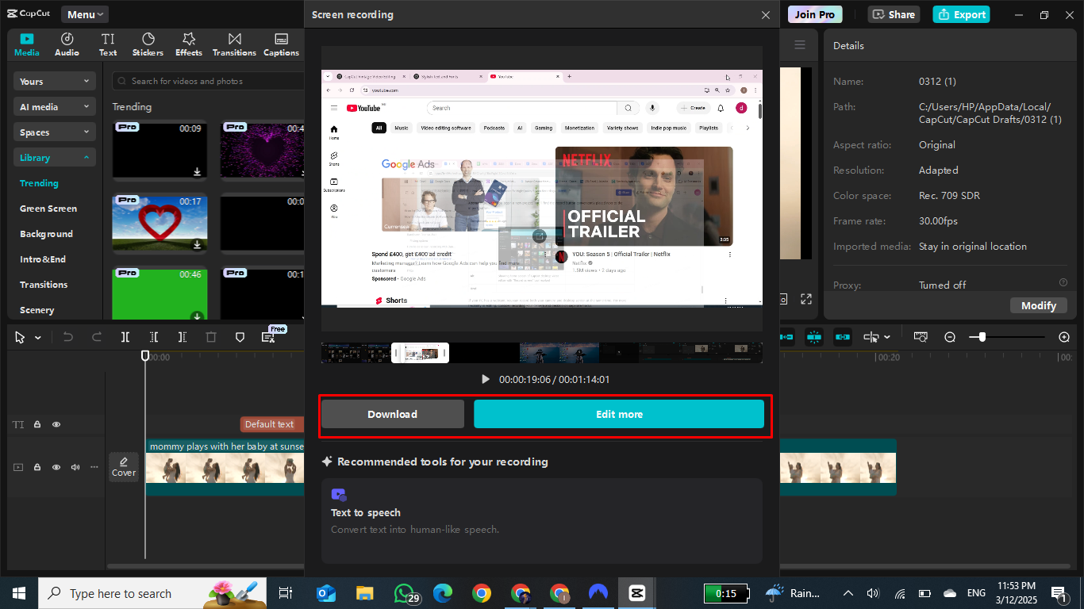The image size is (1084, 609).
Task: Open the Yours dropdown in the media sidebar
Action: coord(54,81)
